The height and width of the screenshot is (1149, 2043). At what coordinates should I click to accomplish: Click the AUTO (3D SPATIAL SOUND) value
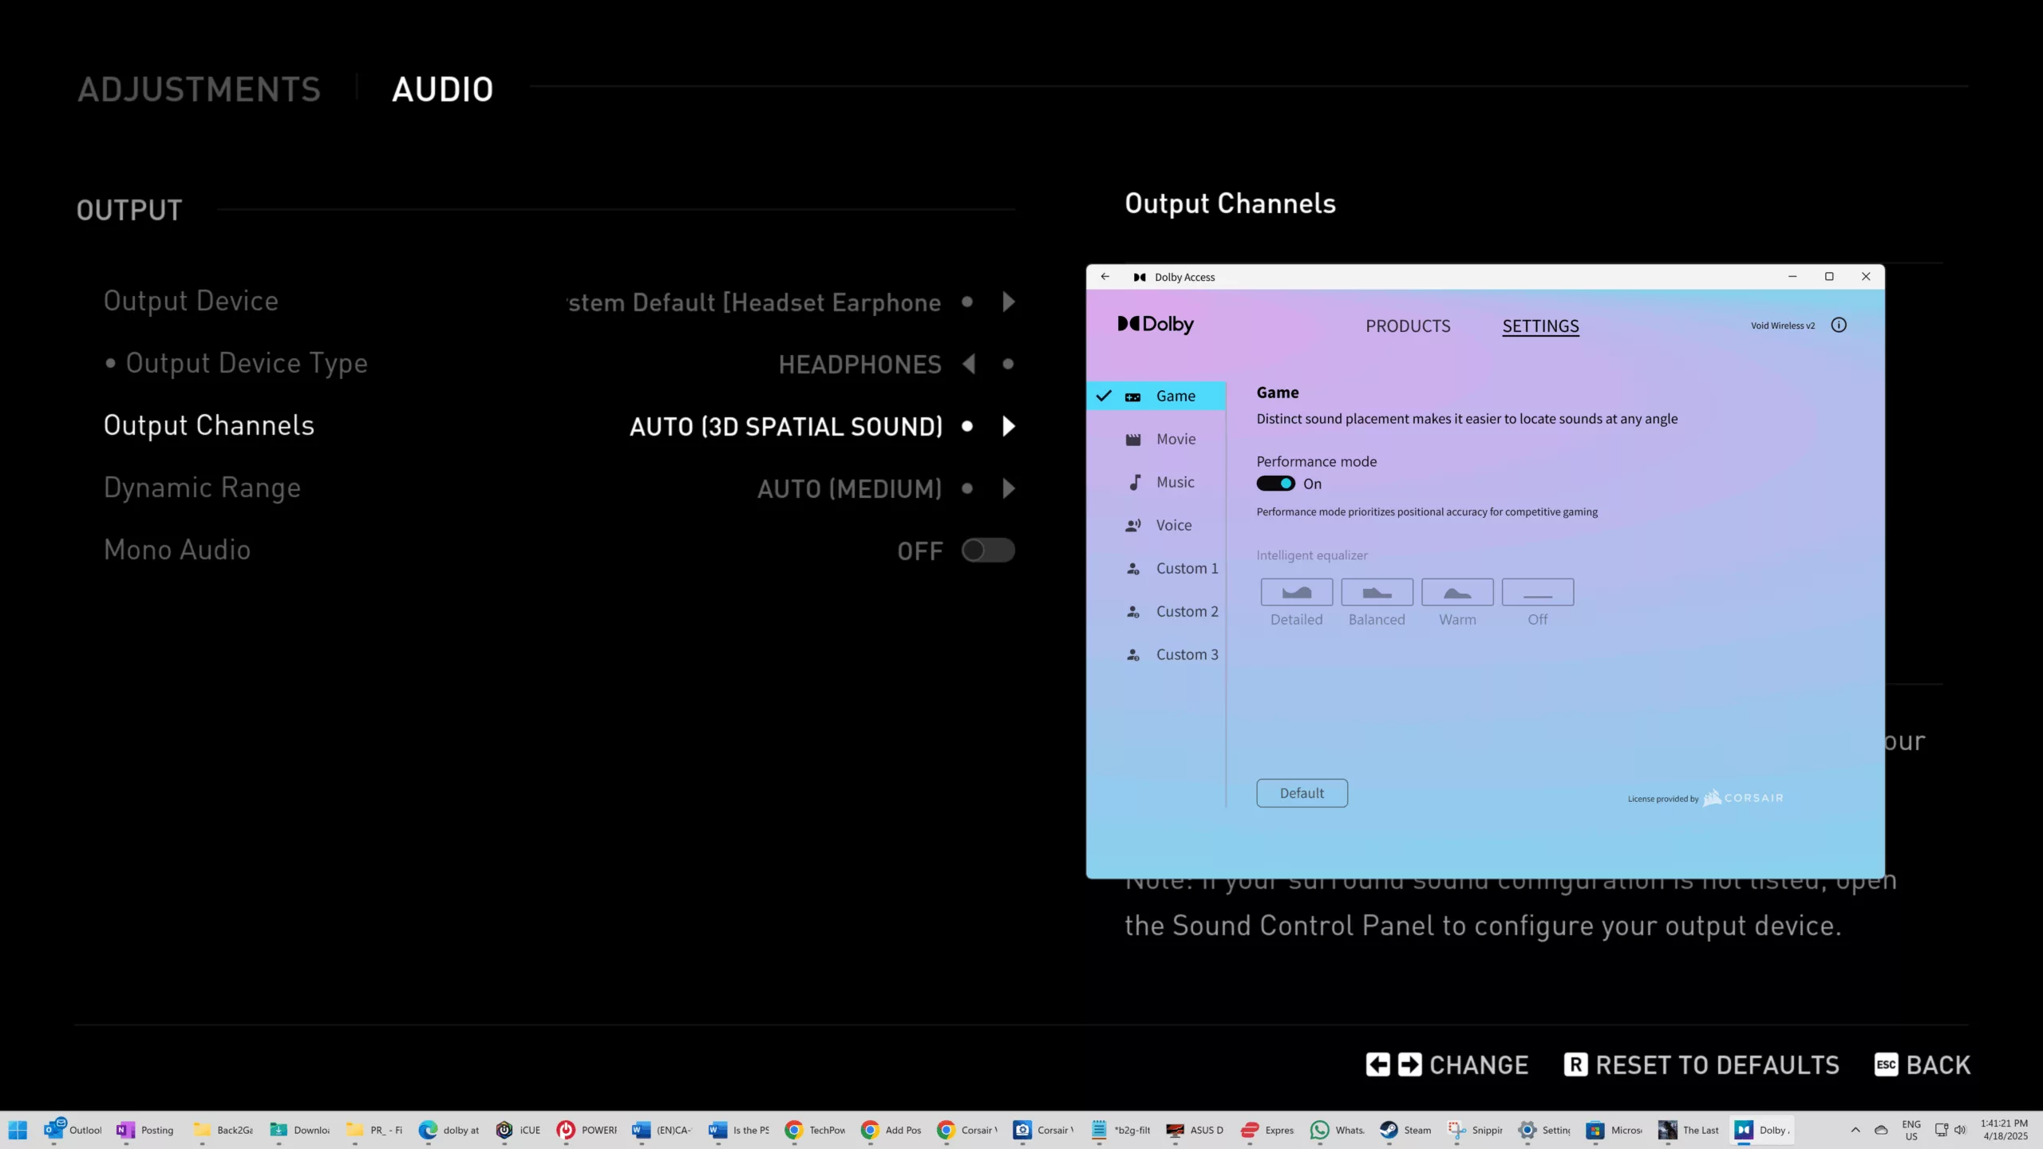tap(786, 427)
